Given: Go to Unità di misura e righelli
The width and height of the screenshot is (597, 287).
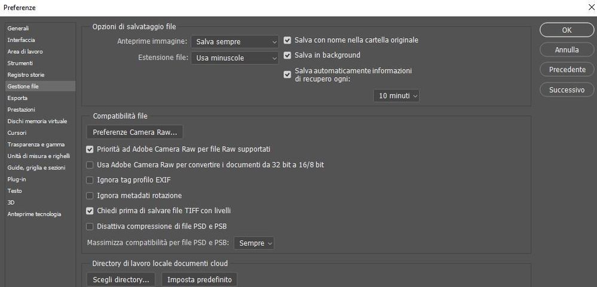Looking at the screenshot, I should click(x=40, y=156).
